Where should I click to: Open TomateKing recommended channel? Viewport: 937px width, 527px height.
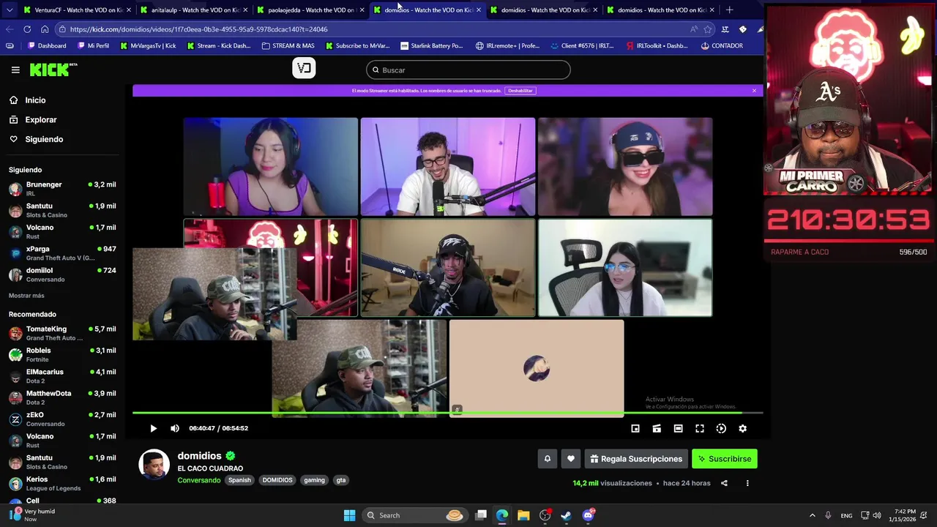coord(62,333)
